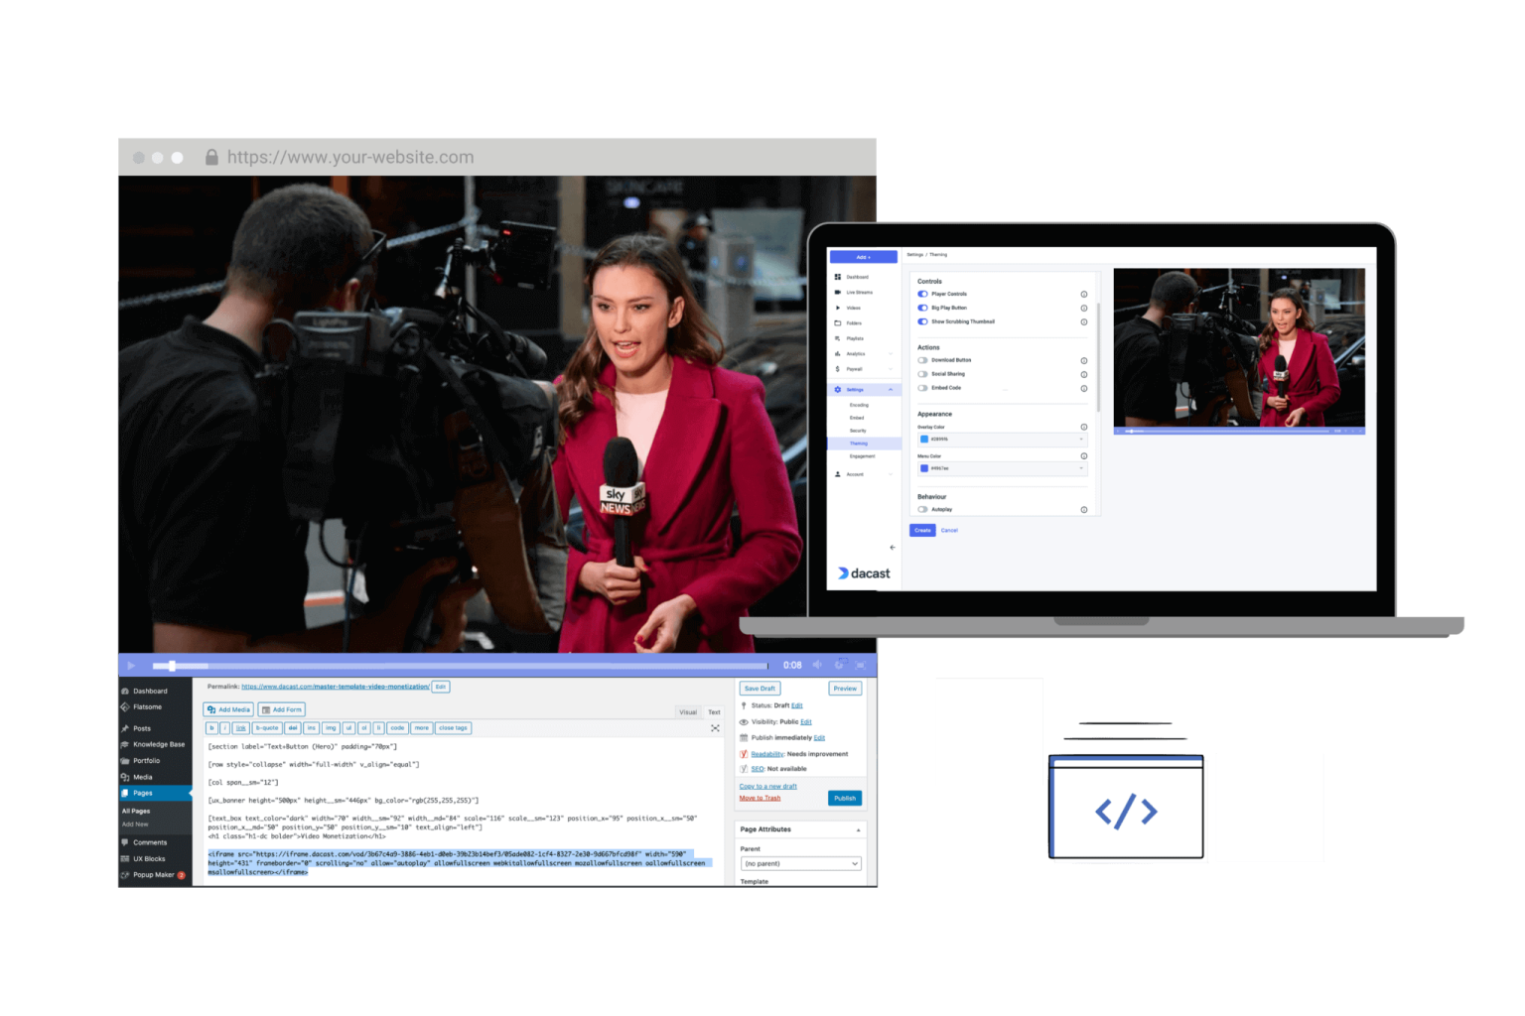Expand the Parent page dropdown
The width and height of the screenshot is (1525, 1016).
(x=800, y=864)
